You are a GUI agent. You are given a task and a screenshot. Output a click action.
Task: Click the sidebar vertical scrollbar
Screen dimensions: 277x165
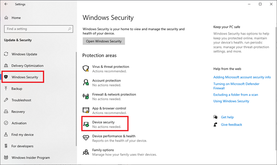(76, 99)
